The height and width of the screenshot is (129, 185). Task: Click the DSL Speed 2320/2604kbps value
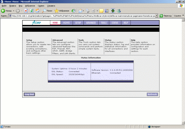click(77, 74)
